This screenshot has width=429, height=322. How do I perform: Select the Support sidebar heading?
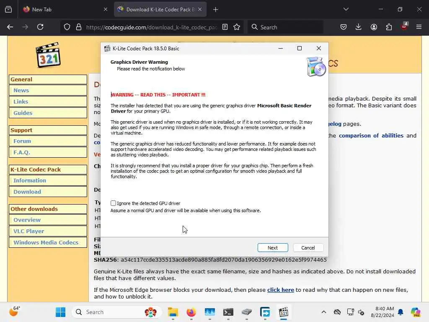tap(48, 130)
